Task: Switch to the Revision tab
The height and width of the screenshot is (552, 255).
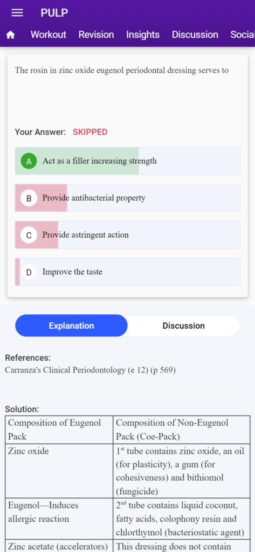Action: pos(96,35)
